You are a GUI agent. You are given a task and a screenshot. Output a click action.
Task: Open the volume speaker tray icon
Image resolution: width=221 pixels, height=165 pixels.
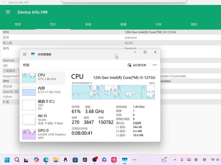click(218, 160)
